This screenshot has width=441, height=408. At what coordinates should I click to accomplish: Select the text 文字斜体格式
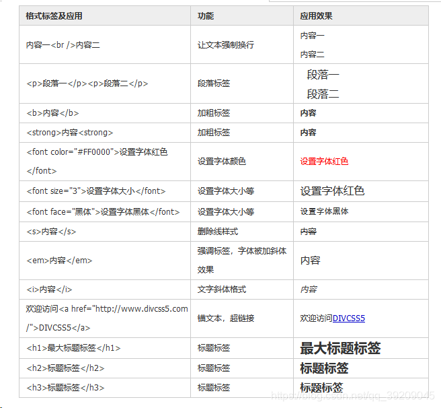(222, 290)
